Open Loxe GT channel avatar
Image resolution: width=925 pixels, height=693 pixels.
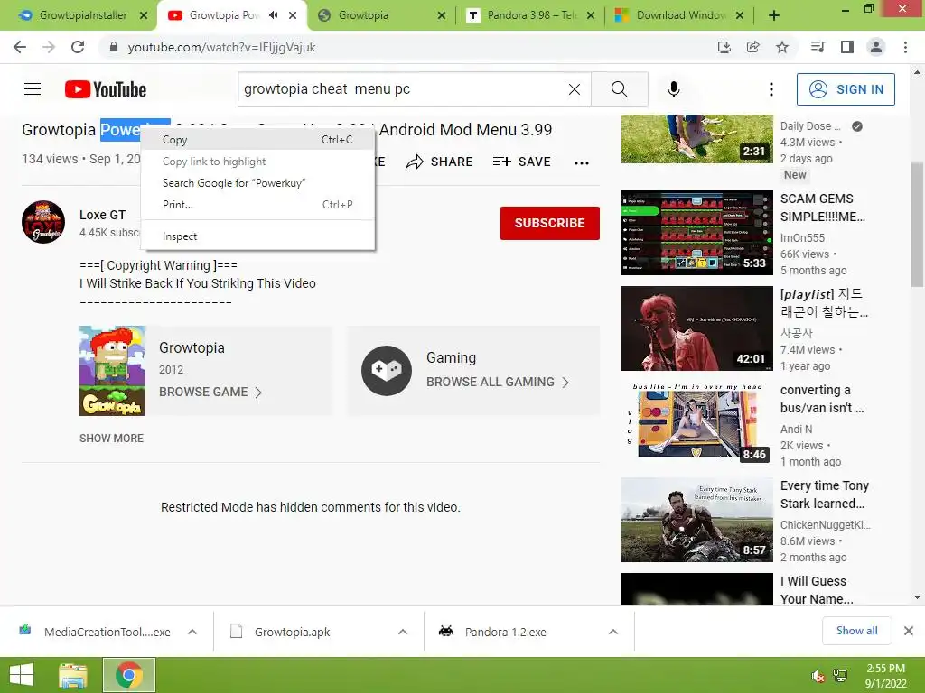[x=43, y=222]
